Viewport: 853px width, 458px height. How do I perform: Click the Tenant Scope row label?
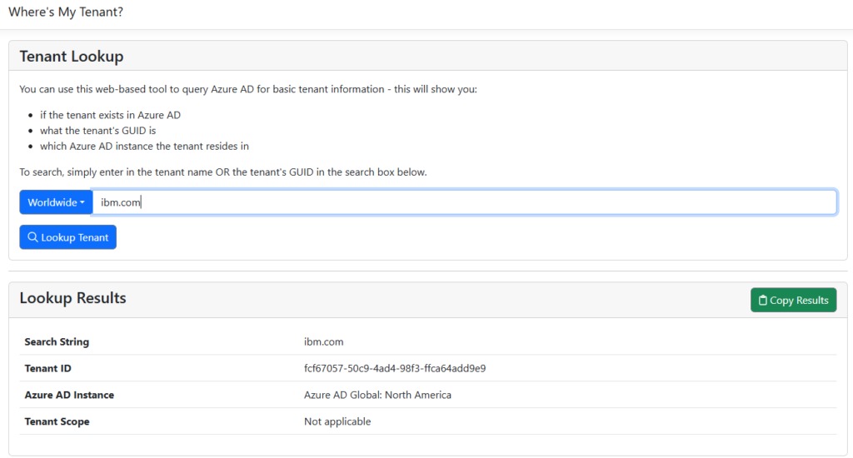point(57,421)
